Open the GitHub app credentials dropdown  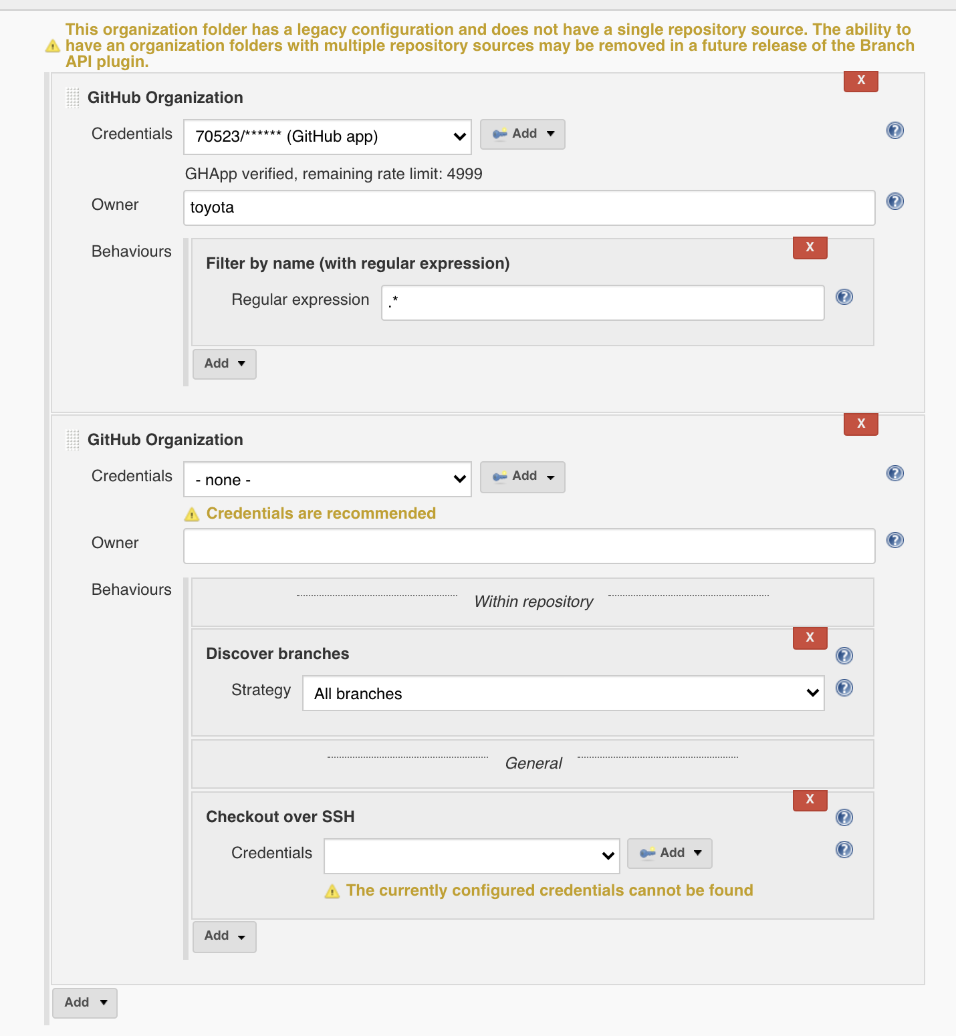click(x=327, y=136)
